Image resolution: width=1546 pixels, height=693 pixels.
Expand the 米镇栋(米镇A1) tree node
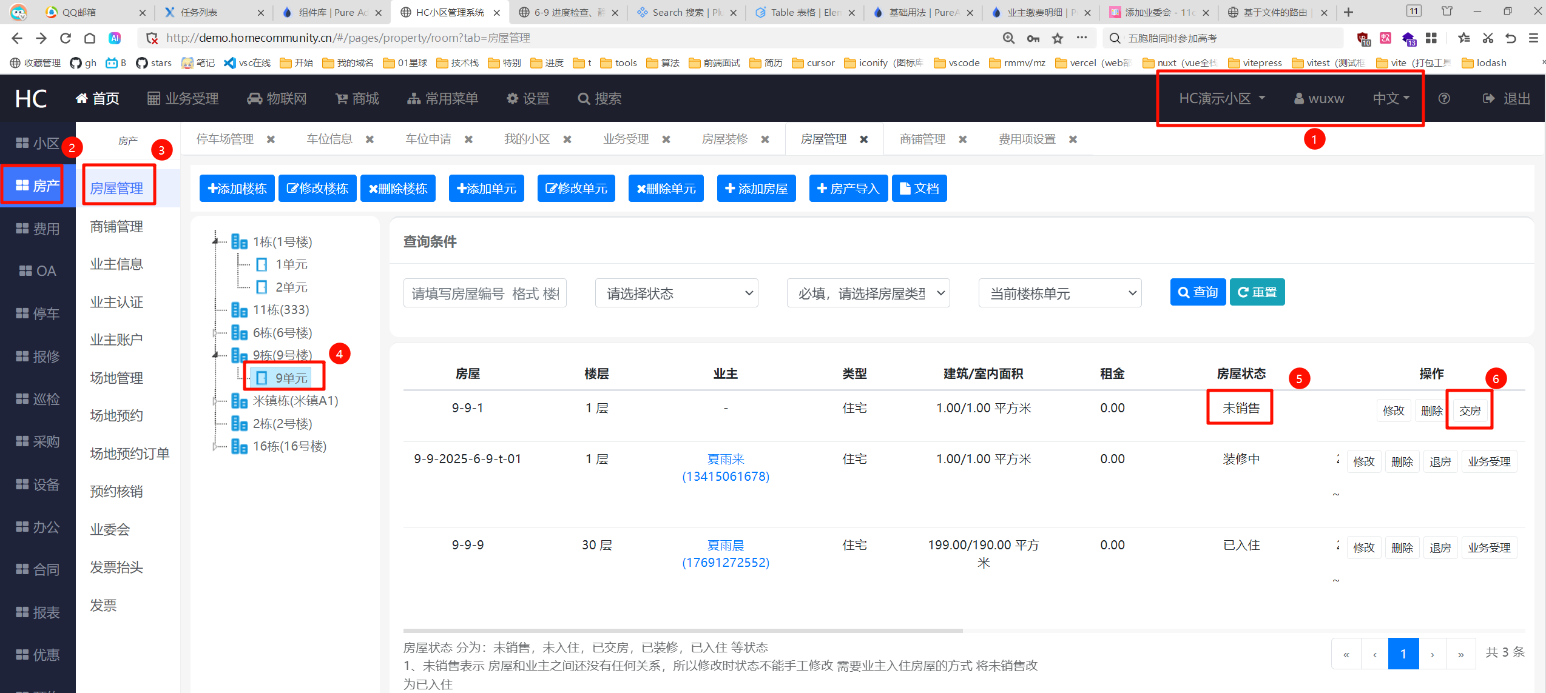215,401
